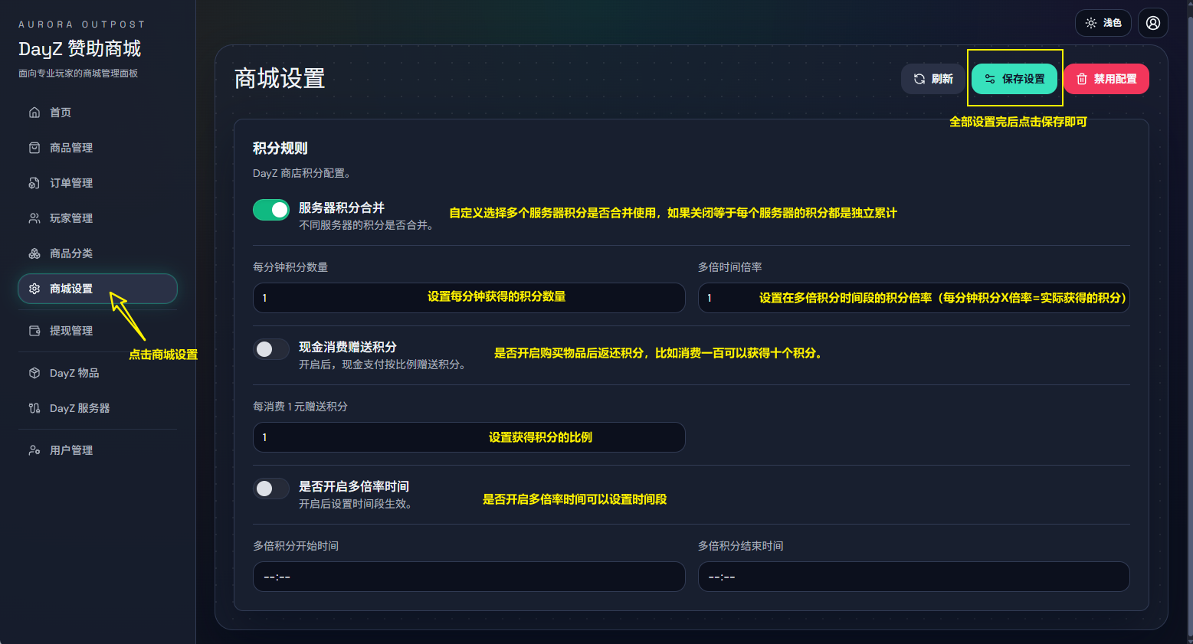
Task: Click the 玩家管理 players icon
Action: click(x=34, y=218)
